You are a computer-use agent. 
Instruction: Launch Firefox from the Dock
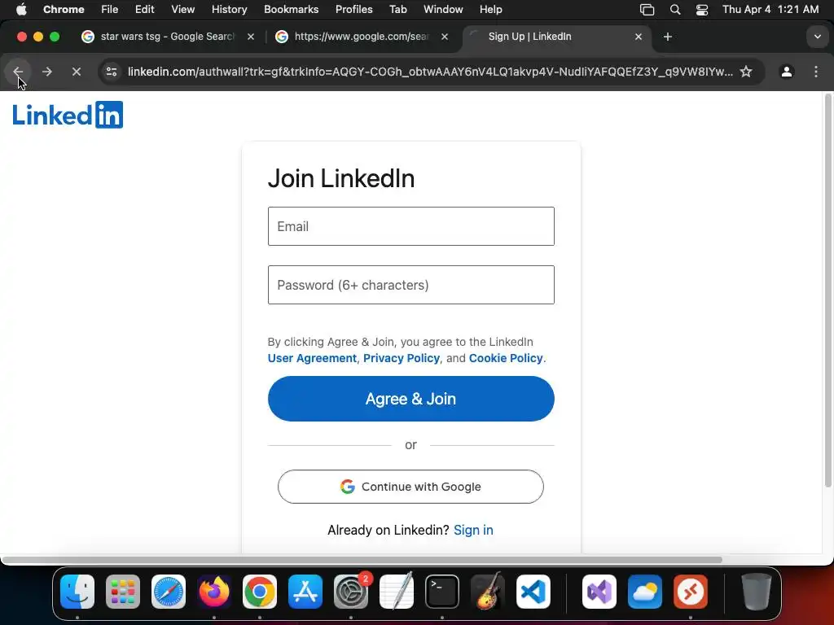214,592
